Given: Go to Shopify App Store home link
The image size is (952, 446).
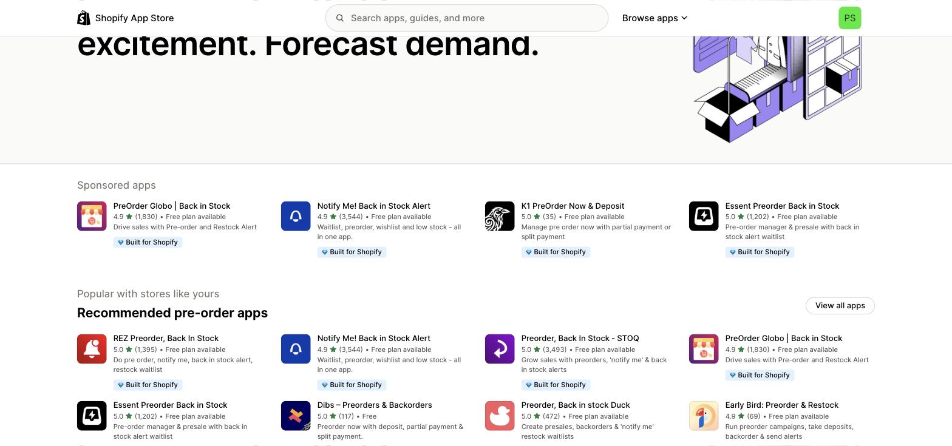Looking at the screenshot, I should 126,18.
